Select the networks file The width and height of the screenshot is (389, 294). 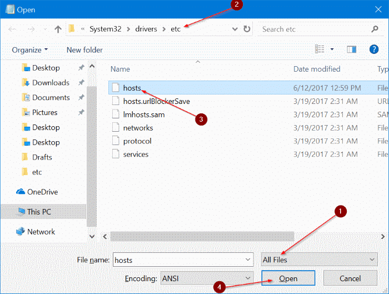click(248, 128)
